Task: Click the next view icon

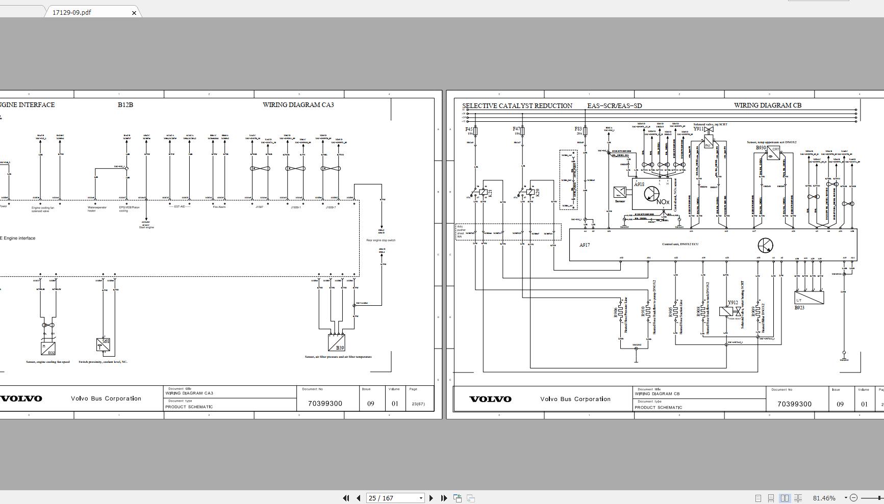Action: (471, 498)
